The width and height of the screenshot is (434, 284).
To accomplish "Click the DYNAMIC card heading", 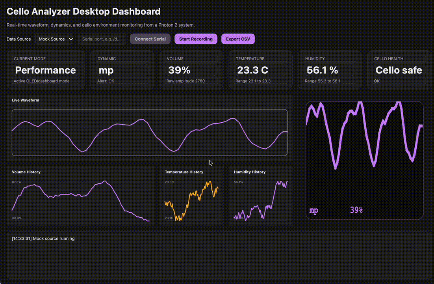I will (x=107, y=59).
